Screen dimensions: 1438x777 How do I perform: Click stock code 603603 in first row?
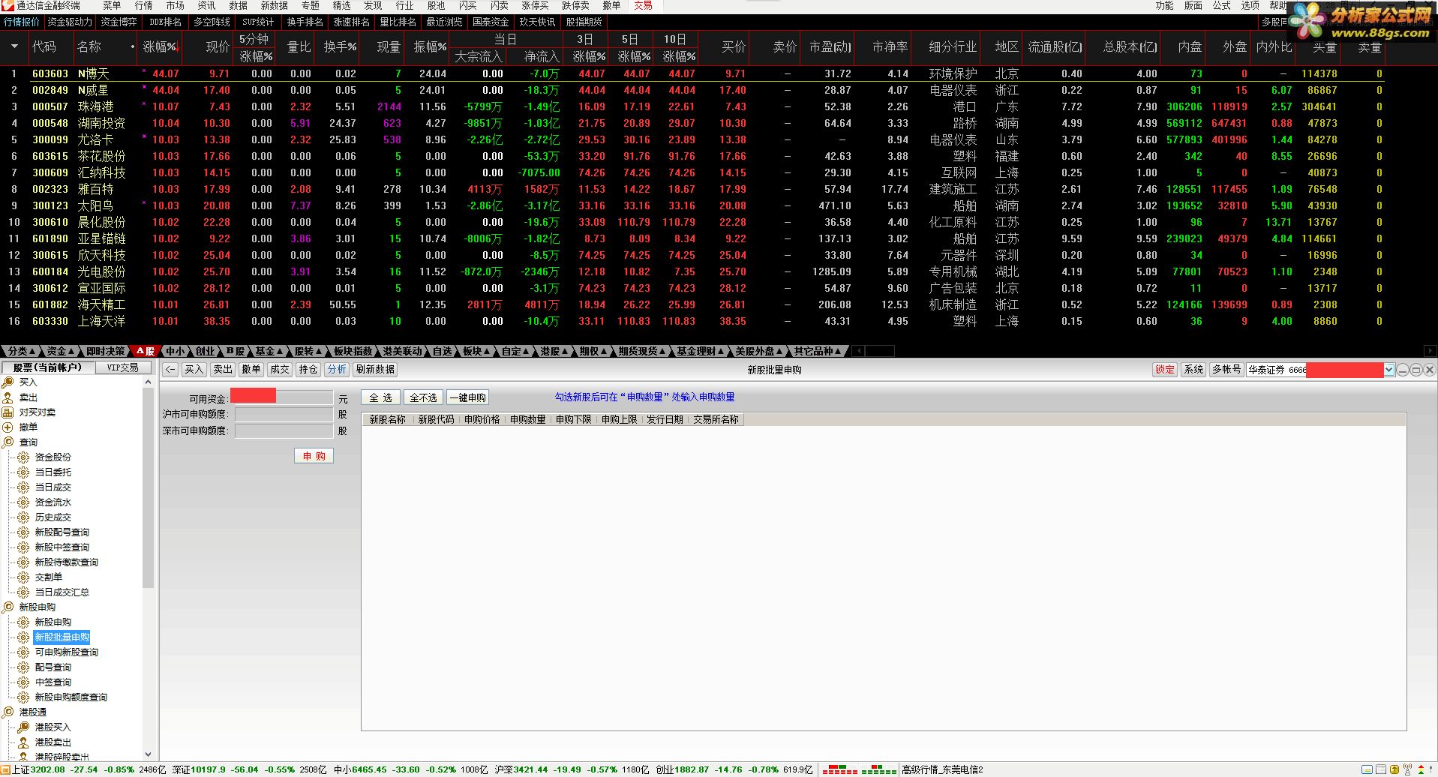pos(50,73)
